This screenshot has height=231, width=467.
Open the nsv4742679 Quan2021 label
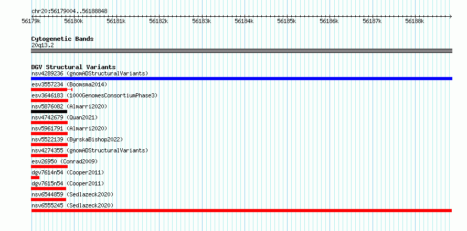pyautogui.click(x=65, y=117)
